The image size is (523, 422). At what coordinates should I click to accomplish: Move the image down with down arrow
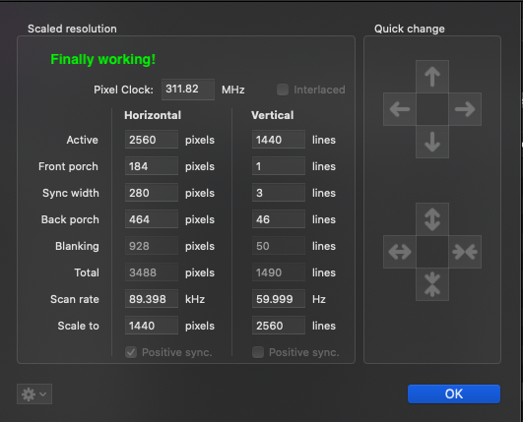[432, 142]
